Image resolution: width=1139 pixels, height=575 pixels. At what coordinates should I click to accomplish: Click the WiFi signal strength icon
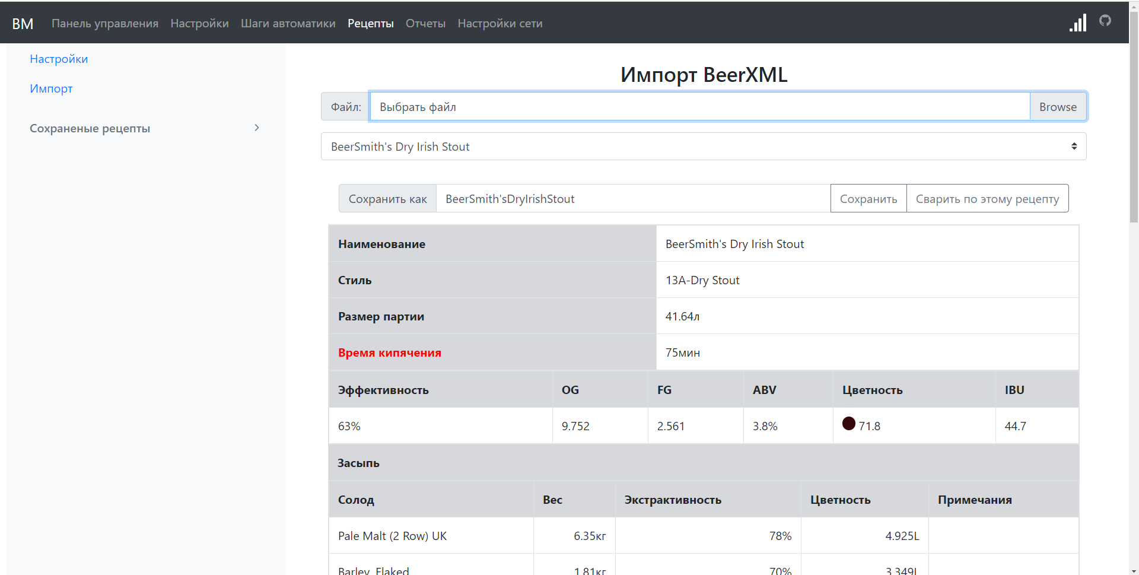[x=1078, y=23]
